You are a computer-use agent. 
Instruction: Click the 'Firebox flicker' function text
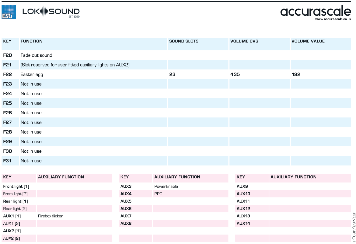[x=50, y=216]
